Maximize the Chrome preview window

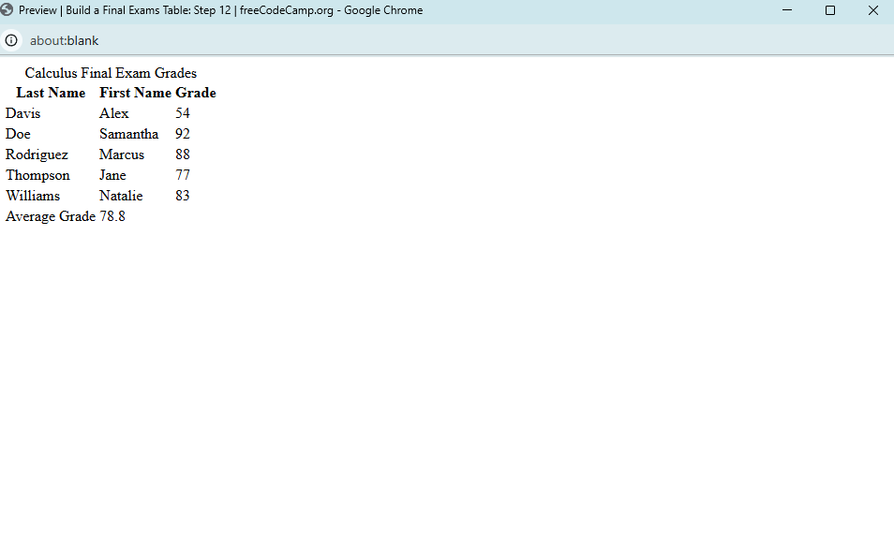[829, 10]
